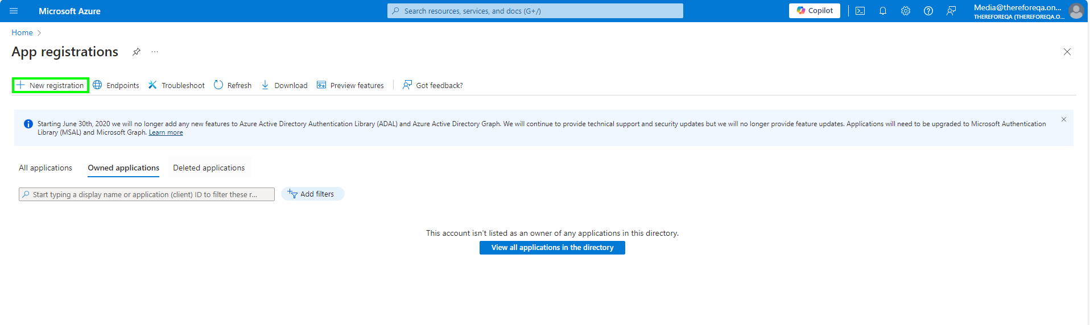Open the feedback icon in top bar
The height and width of the screenshot is (325, 1090).
click(951, 11)
